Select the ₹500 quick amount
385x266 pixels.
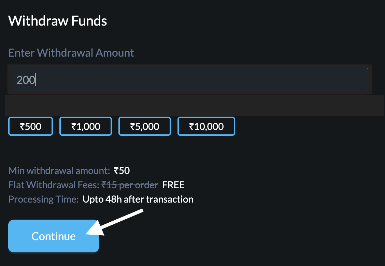pos(30,127)
